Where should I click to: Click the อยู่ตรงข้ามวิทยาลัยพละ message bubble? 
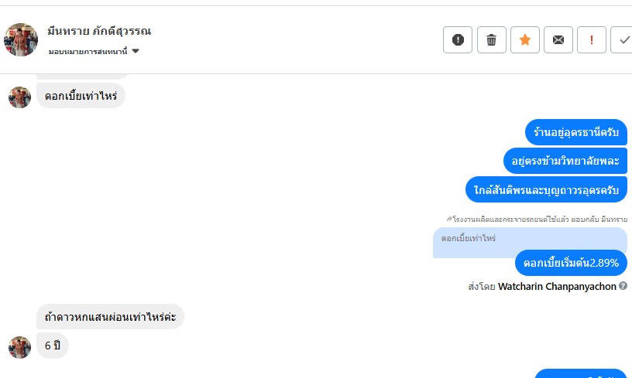coord(565,161)
